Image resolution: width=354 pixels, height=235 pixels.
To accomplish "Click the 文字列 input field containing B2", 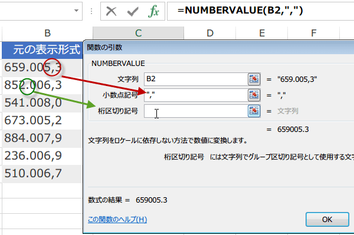I will tap(196, 79).
